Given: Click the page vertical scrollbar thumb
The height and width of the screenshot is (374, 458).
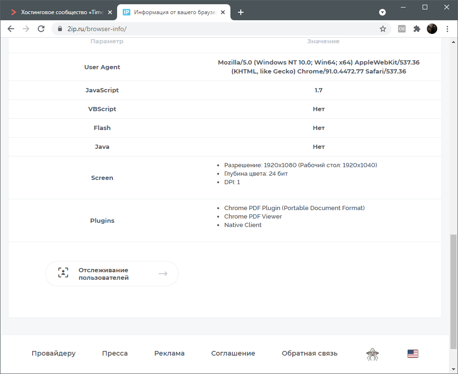Looking at the screenshot, I should click(453, 292).
